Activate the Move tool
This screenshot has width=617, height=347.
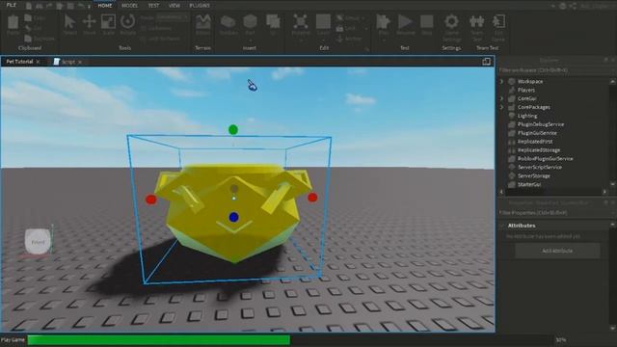click(x=90, y=22)
